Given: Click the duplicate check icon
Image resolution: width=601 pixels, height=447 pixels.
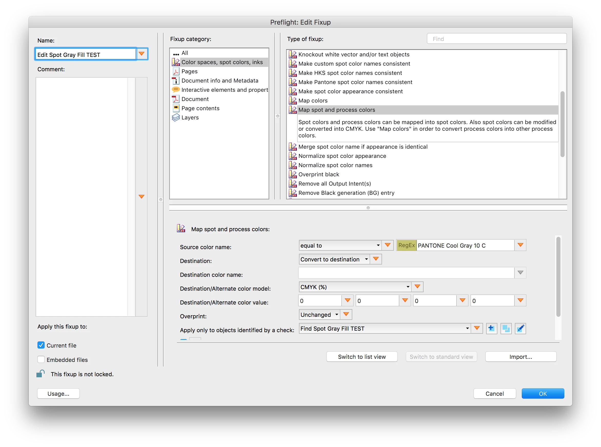Looking at the screenshot, I should 506,329.
